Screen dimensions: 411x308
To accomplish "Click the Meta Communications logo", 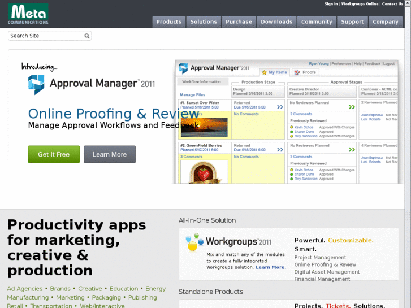I will tap(28, 14).
